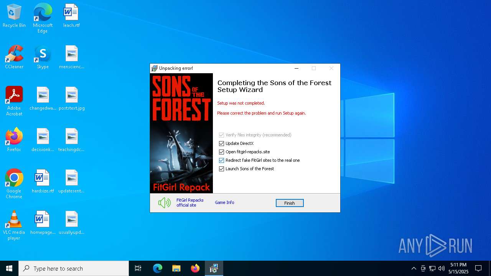Open the Game Info link

tap(224, 202)
